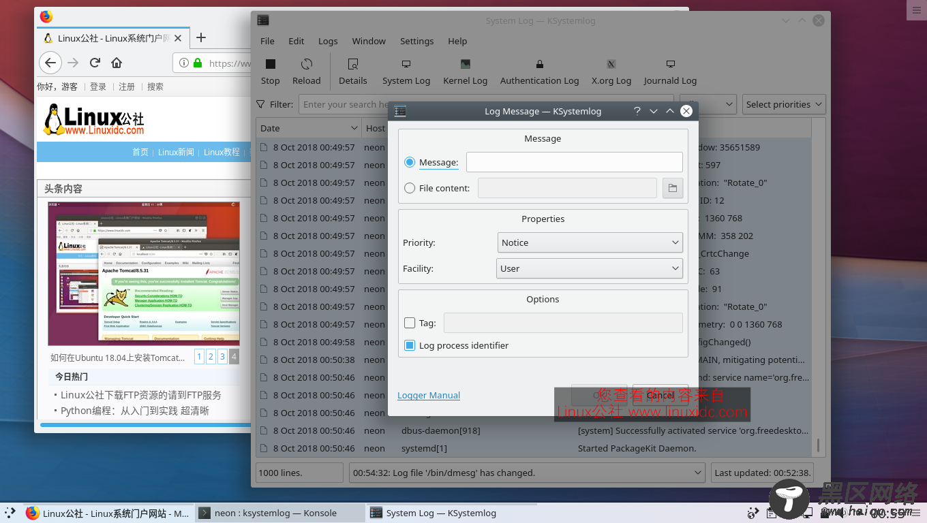
Task: Click the Firefox forward arrow button
Action: pos(73,63)
